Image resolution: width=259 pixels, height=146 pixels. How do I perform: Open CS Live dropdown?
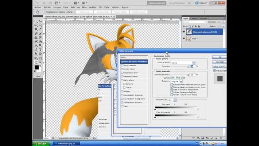[201, 3]
